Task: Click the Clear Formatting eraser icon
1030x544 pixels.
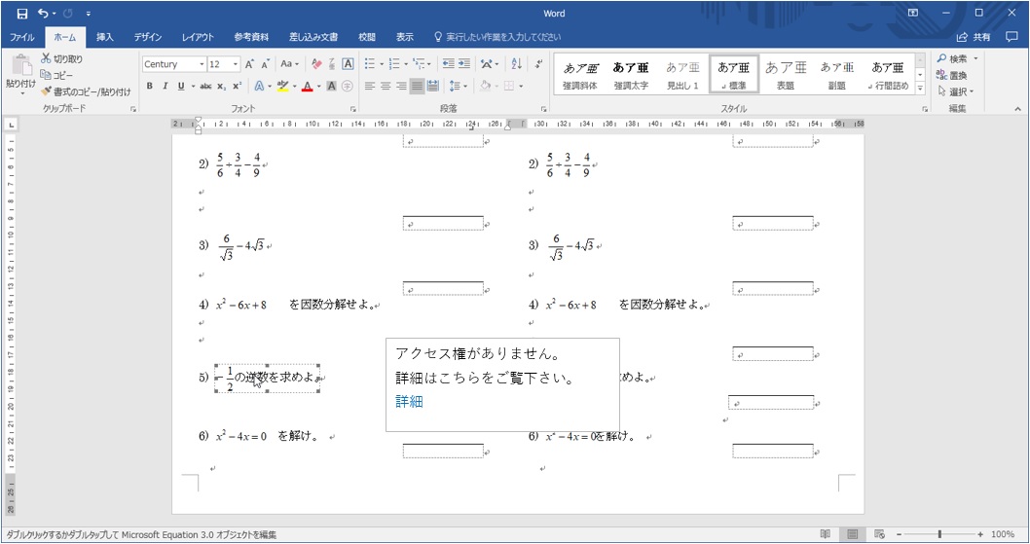Action: tap(314, 64)
